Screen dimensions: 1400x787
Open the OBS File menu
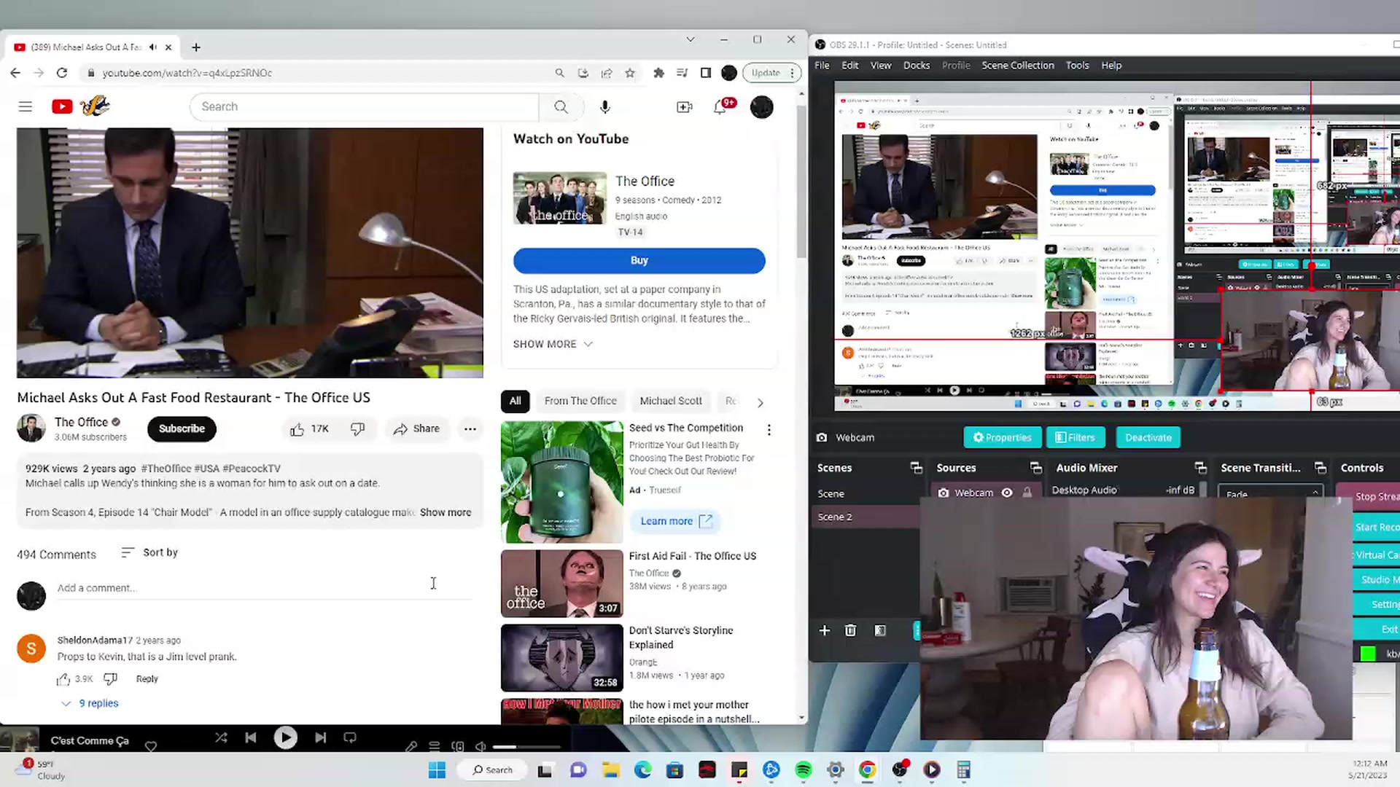click(822, 66)
